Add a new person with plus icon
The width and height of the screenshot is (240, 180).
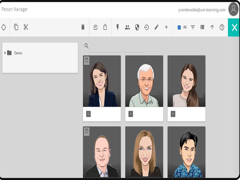pyautogui.click(x=166, y=27)
